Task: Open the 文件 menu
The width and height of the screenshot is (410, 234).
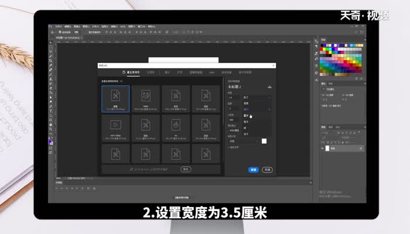Action: [x=59, y=27]
